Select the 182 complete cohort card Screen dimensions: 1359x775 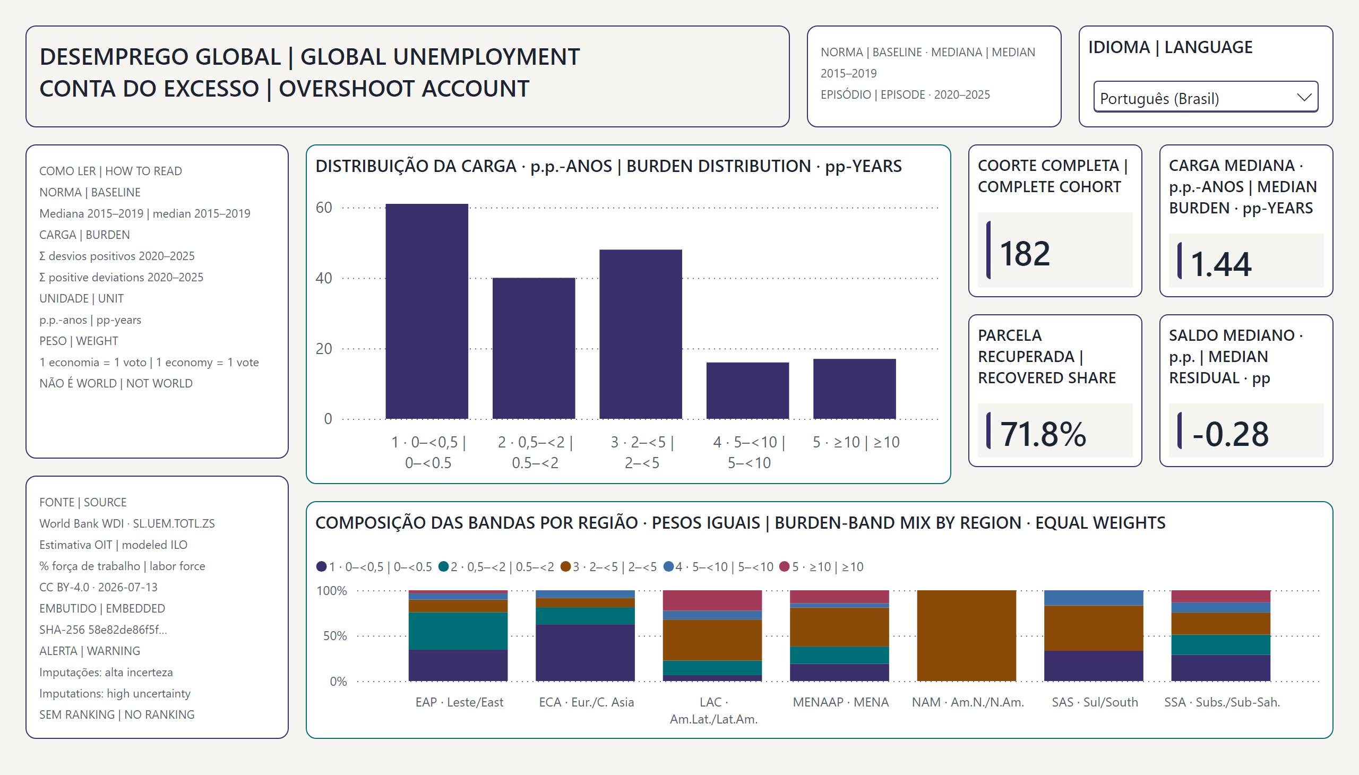(x=1054, y=220)
